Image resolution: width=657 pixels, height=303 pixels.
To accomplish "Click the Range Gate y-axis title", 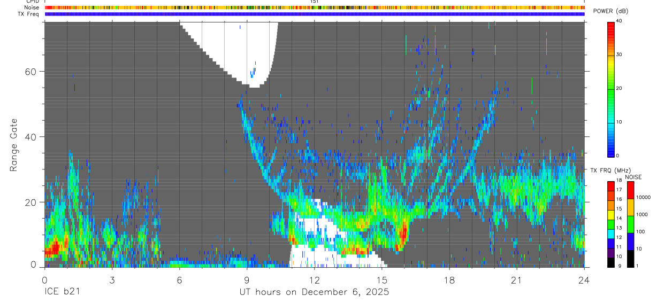I will pos(13,145).
